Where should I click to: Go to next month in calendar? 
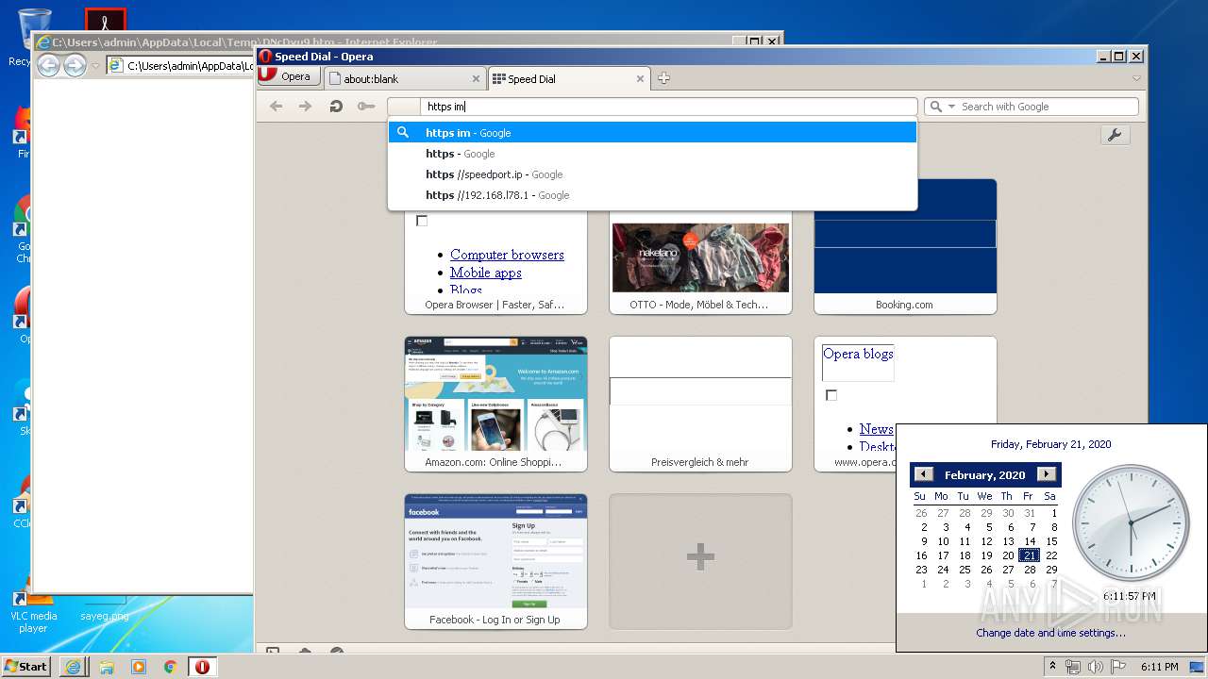click(x=1046, y=474)
